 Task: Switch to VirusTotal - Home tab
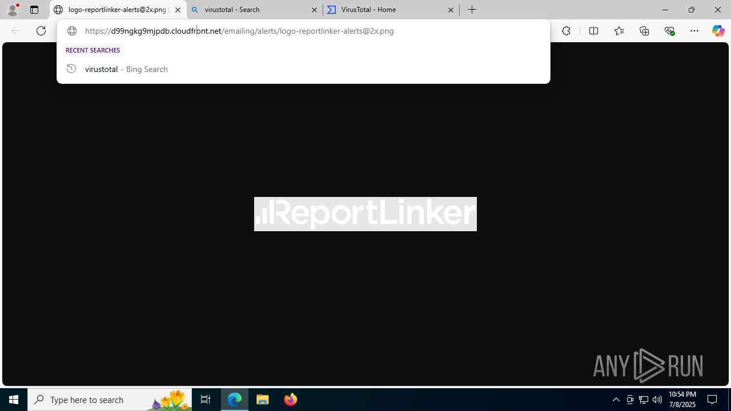(391, 10)
